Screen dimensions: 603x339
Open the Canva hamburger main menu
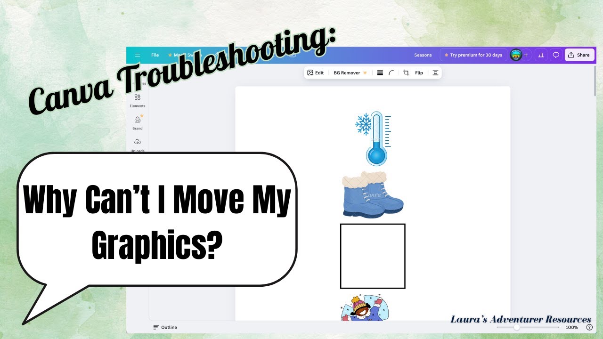pyautogui.click(x=138, y=55)
